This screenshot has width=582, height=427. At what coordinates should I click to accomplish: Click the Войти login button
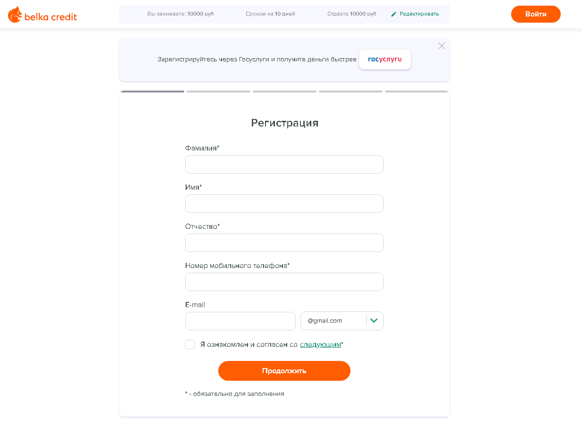[536, 14]
